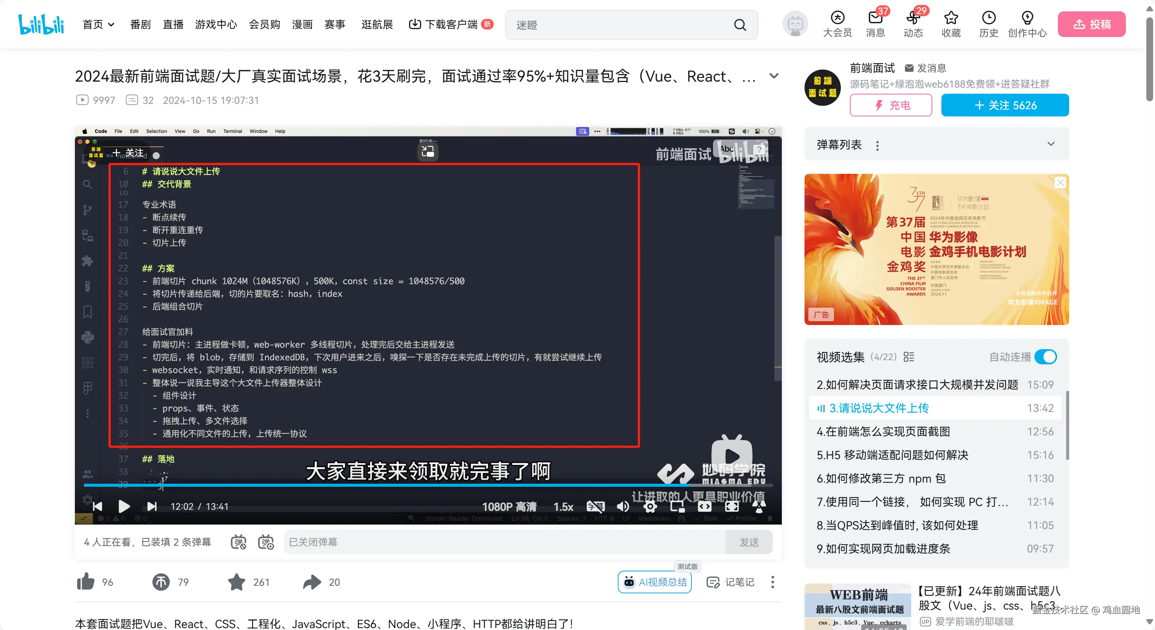
Task: Toggle danmaku display button
Action: (239, 542)
